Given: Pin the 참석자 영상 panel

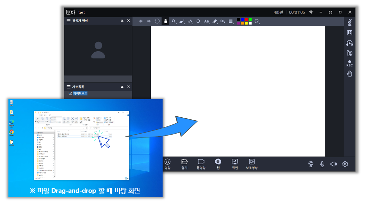Looking at the screenshot, I should click(x=122, y=21).
